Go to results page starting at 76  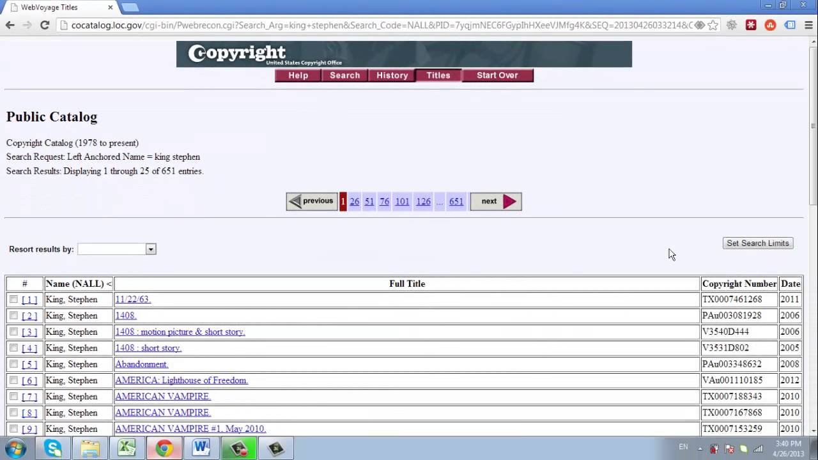pos(384,201)
